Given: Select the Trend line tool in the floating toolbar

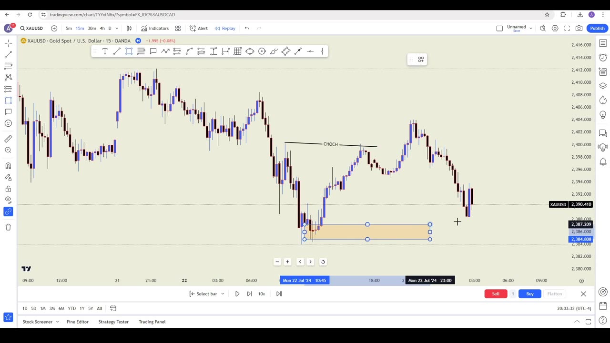Looking at the screenshot, I should [x=117, y=51].
